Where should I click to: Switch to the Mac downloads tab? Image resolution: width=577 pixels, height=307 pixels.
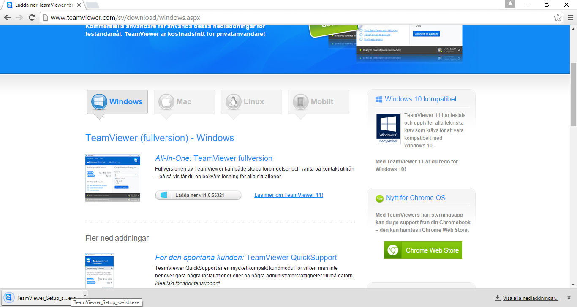click(x=184, y=102)
